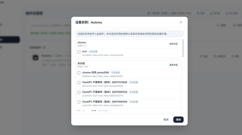Viewport: 242px width, 135px height.
Task: Click 选择本组 for the 未分组 group
Action: tap(173, 65)
